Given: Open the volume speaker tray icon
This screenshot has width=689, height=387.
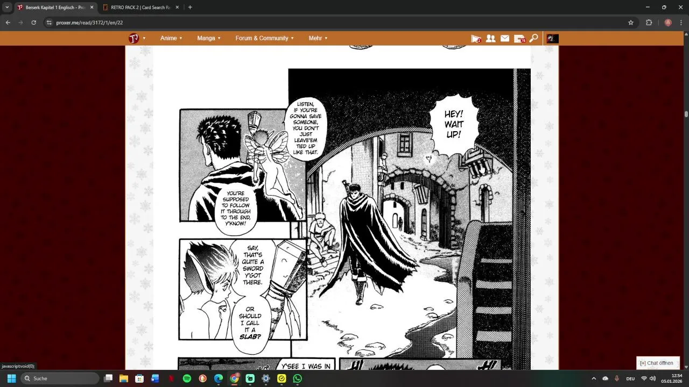Looking at the screenshot, I should (x=652, y=378).
